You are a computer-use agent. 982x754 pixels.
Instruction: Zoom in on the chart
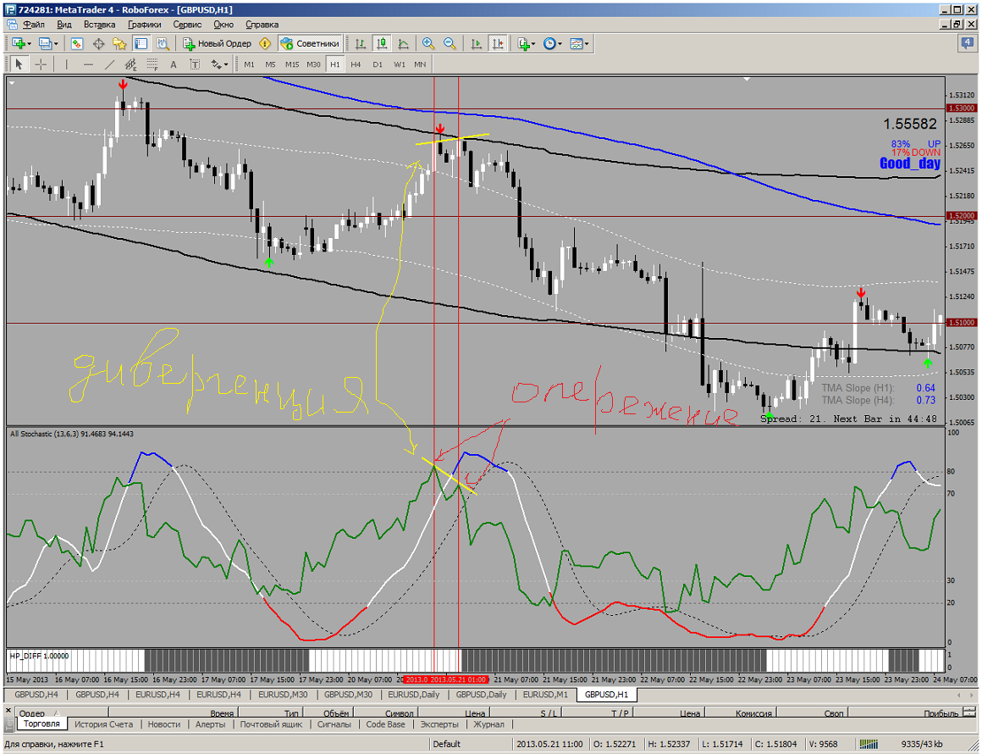tap(428, 43)
